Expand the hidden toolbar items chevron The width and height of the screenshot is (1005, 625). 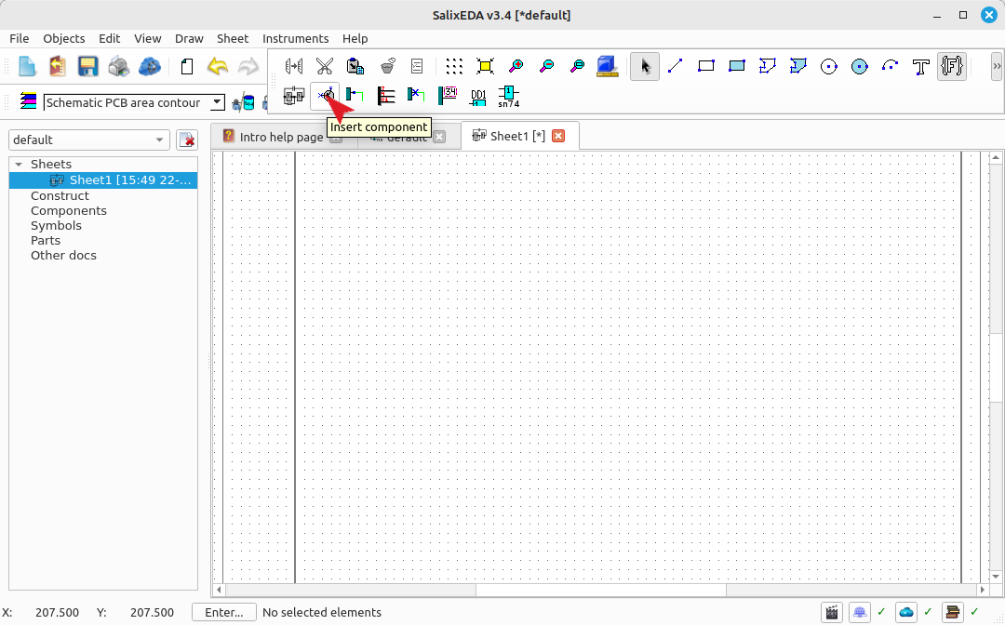click(x=996, y=66)
